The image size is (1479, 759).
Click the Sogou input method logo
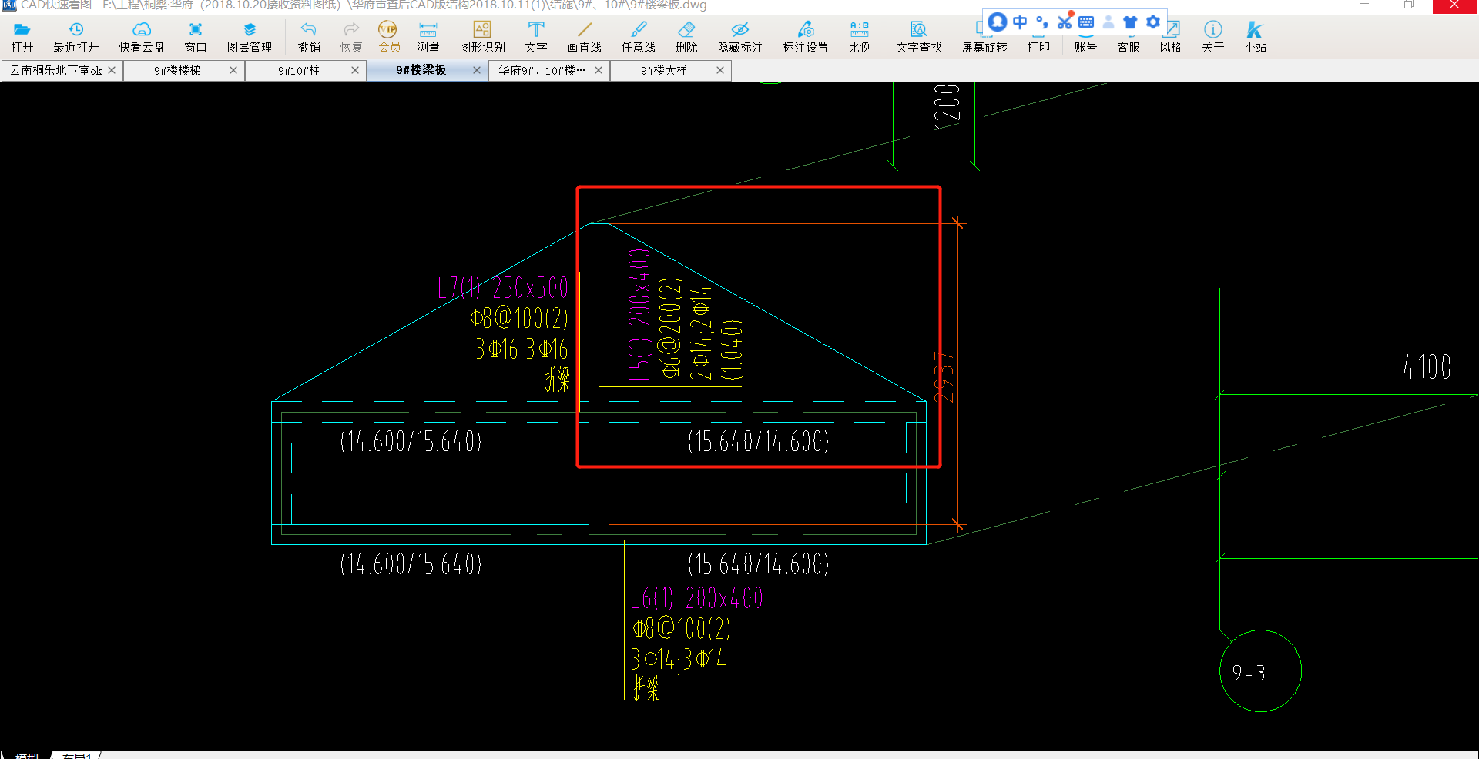pyautogui.click(x=997, y=22)
